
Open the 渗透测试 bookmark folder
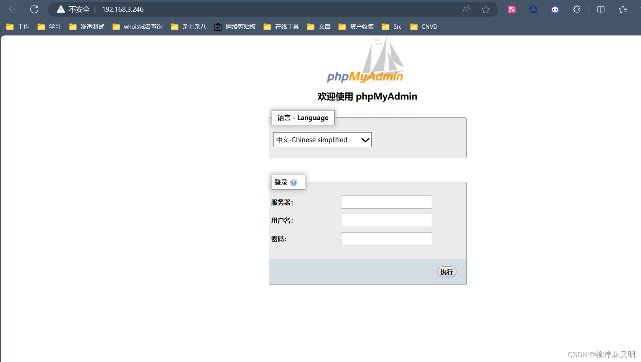[87, 27]
